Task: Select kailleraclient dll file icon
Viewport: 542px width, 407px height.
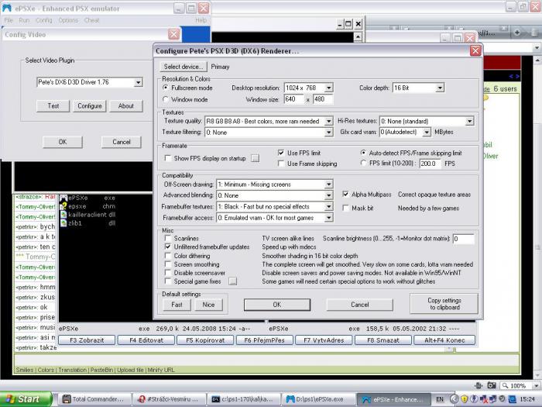Action: tap(63, 215)
